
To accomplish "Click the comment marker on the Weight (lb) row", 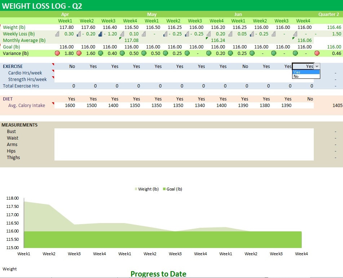I will (x=1, y=26).
